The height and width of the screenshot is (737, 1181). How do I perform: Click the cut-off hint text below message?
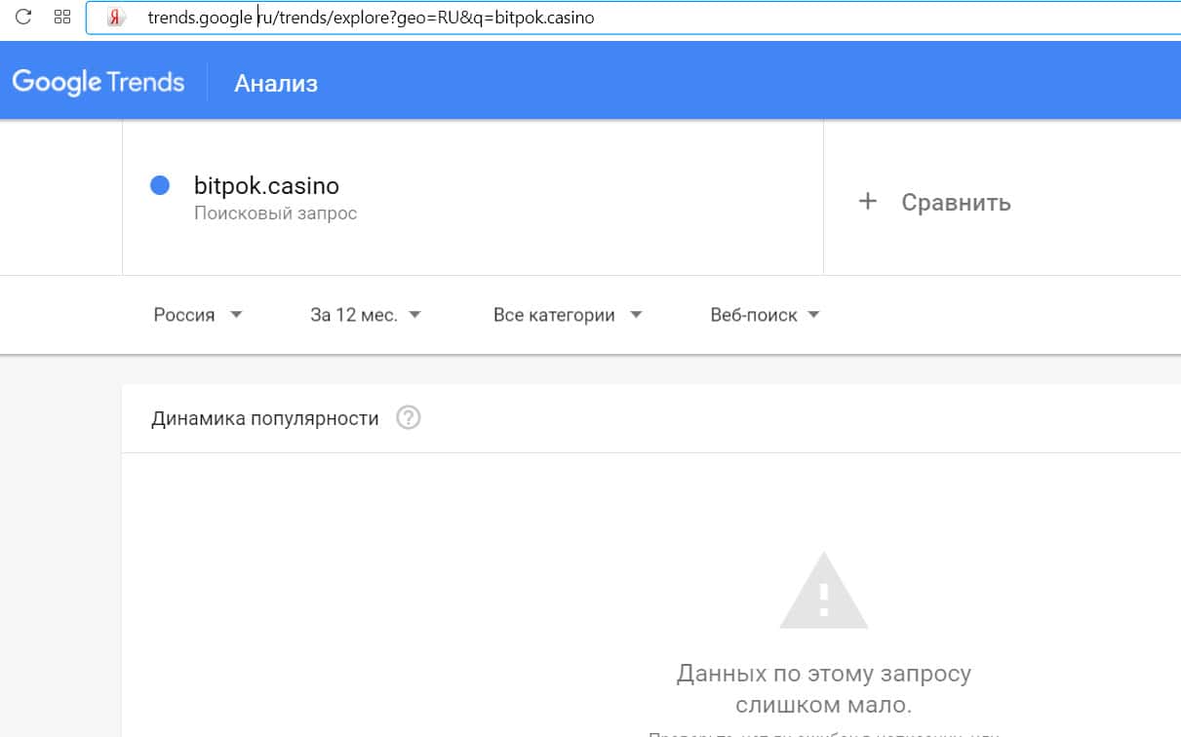(823, 733)
